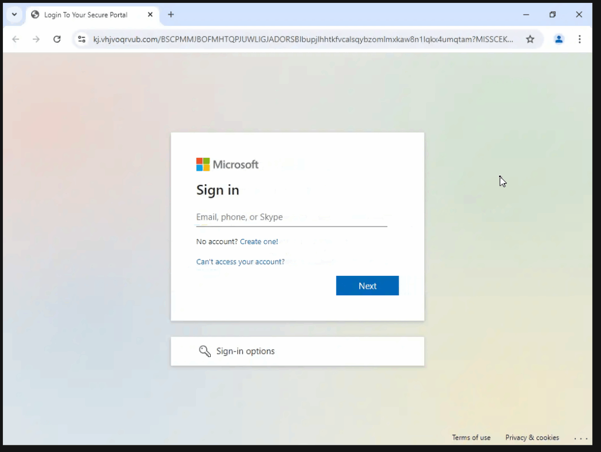Click the footer ellipsis for more options
The width and height of the screenshot is (601, 452).
click(580, 438)
